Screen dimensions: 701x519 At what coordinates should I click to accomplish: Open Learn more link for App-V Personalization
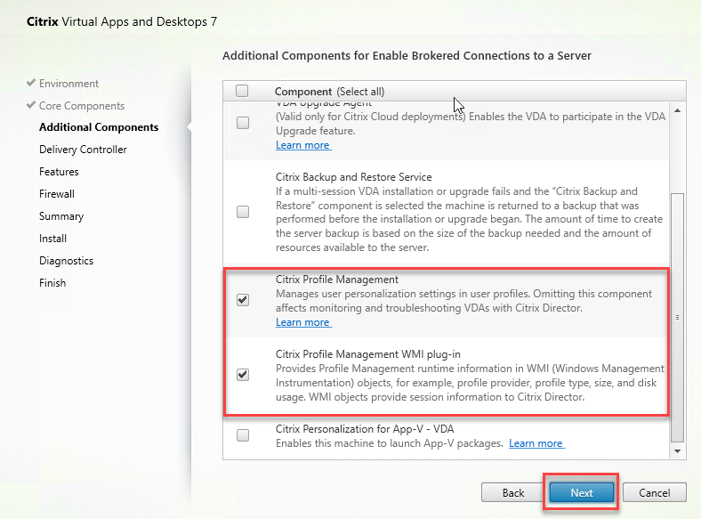536,443
